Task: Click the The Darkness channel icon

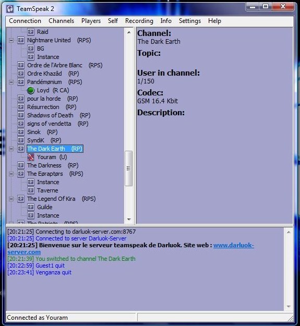Action: click(x=21, y=165)
